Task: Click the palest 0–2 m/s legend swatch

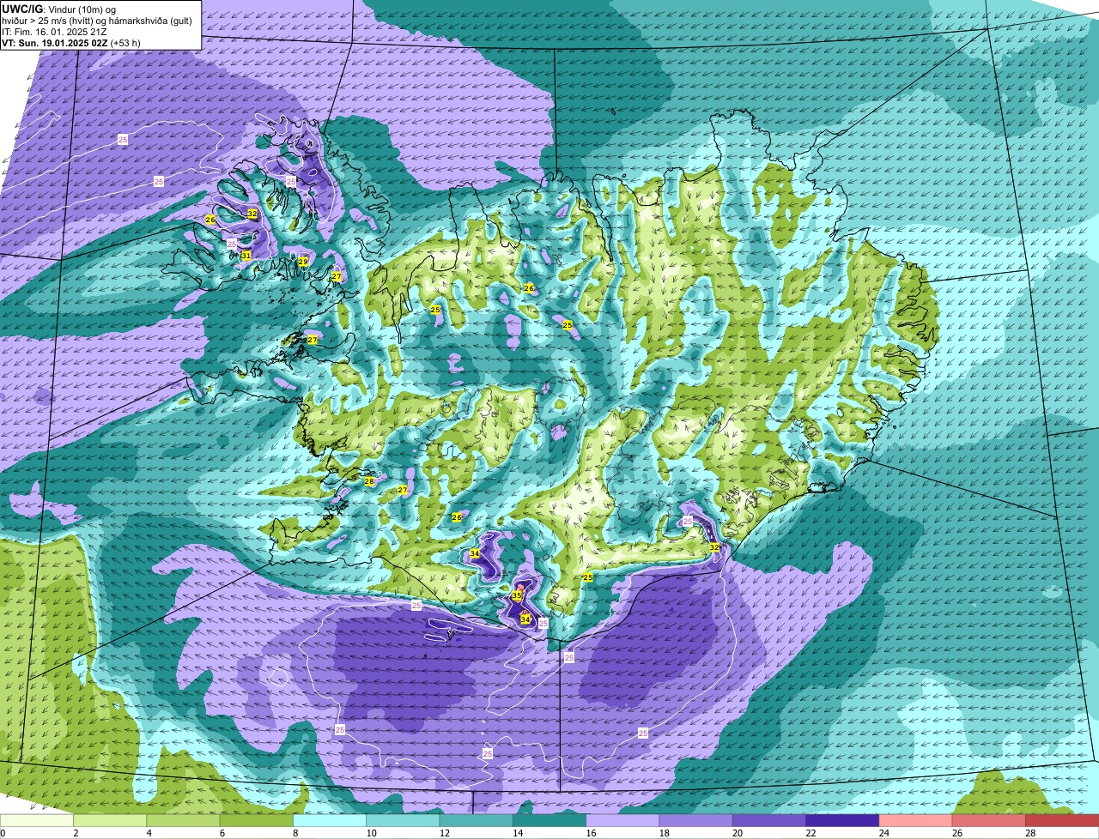Action: pos(37,821)
